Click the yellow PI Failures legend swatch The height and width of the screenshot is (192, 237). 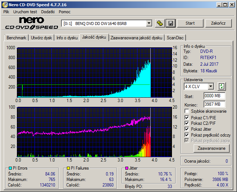(x=68, y=168)
